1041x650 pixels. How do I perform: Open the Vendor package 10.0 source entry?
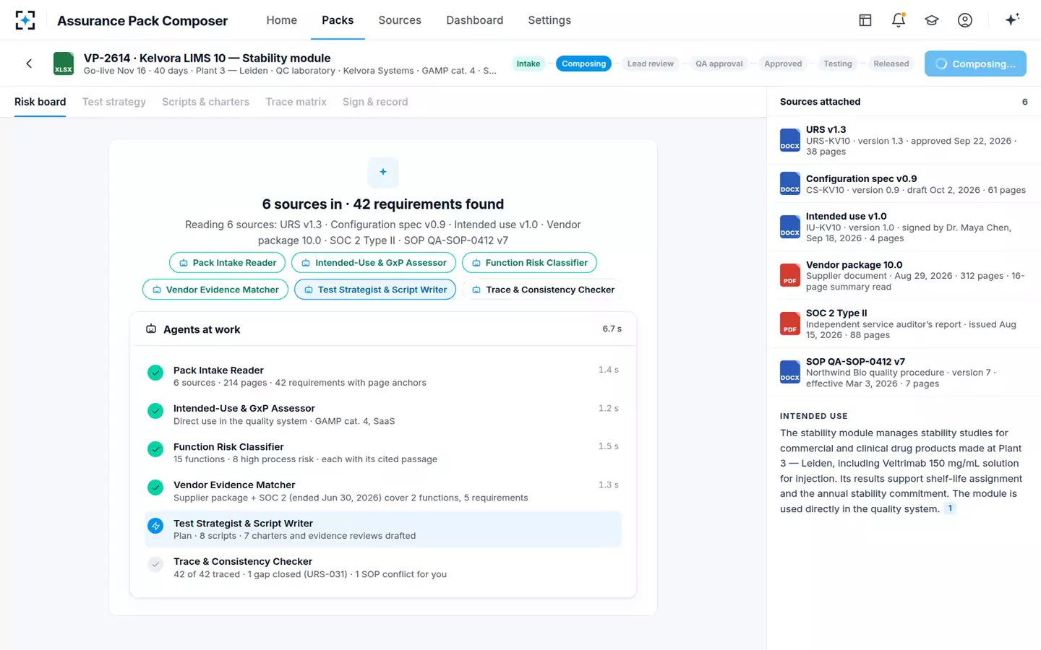[904, 275]
